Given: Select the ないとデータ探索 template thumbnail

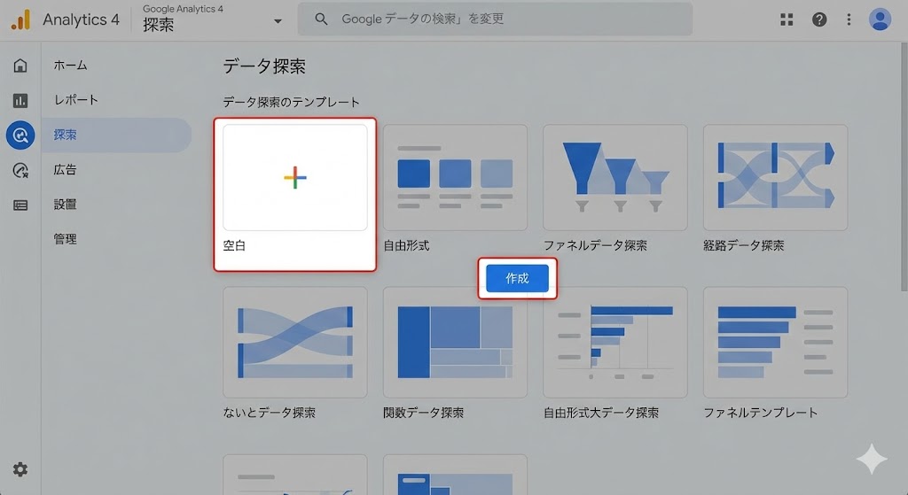Looking at the screenshot, I should click(294, 343).
